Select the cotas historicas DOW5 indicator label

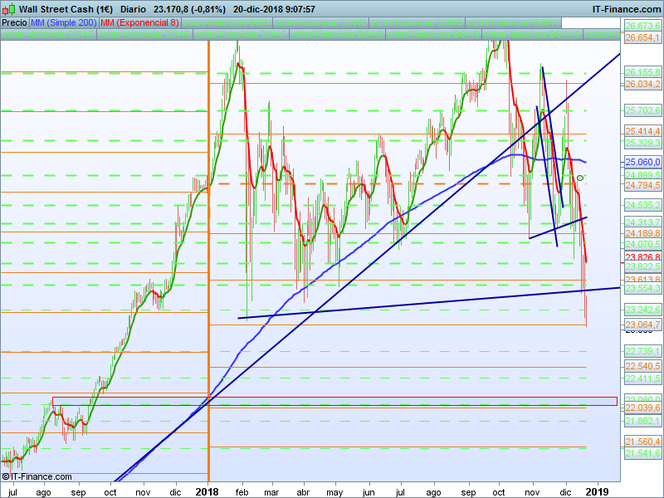48,34
